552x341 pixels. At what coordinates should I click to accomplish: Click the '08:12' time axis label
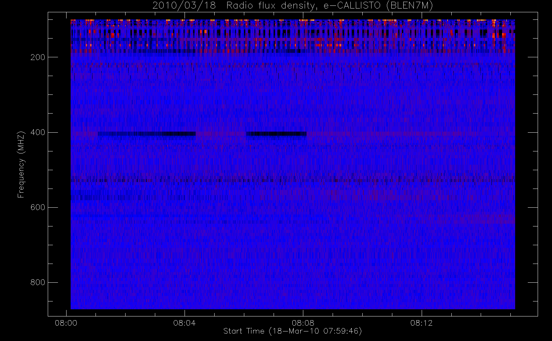[421, 323]
